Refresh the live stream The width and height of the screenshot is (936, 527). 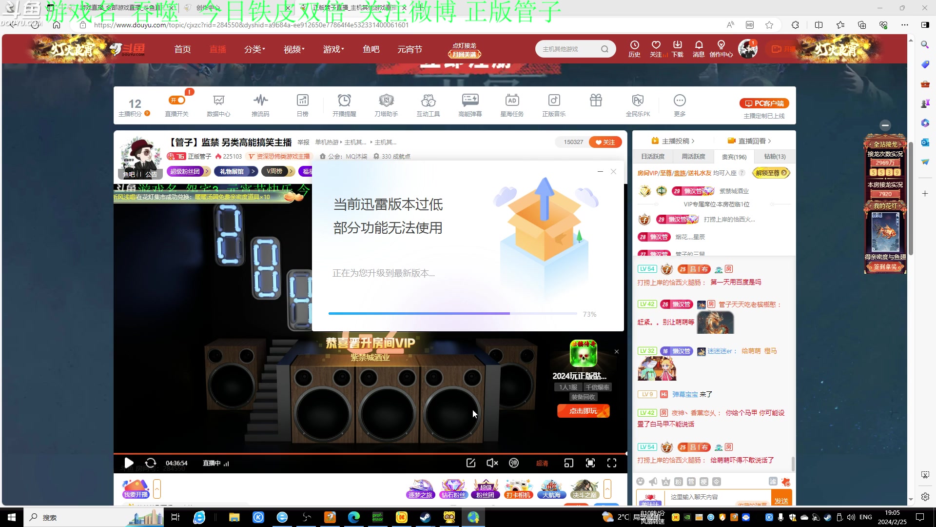click(151, 463)
